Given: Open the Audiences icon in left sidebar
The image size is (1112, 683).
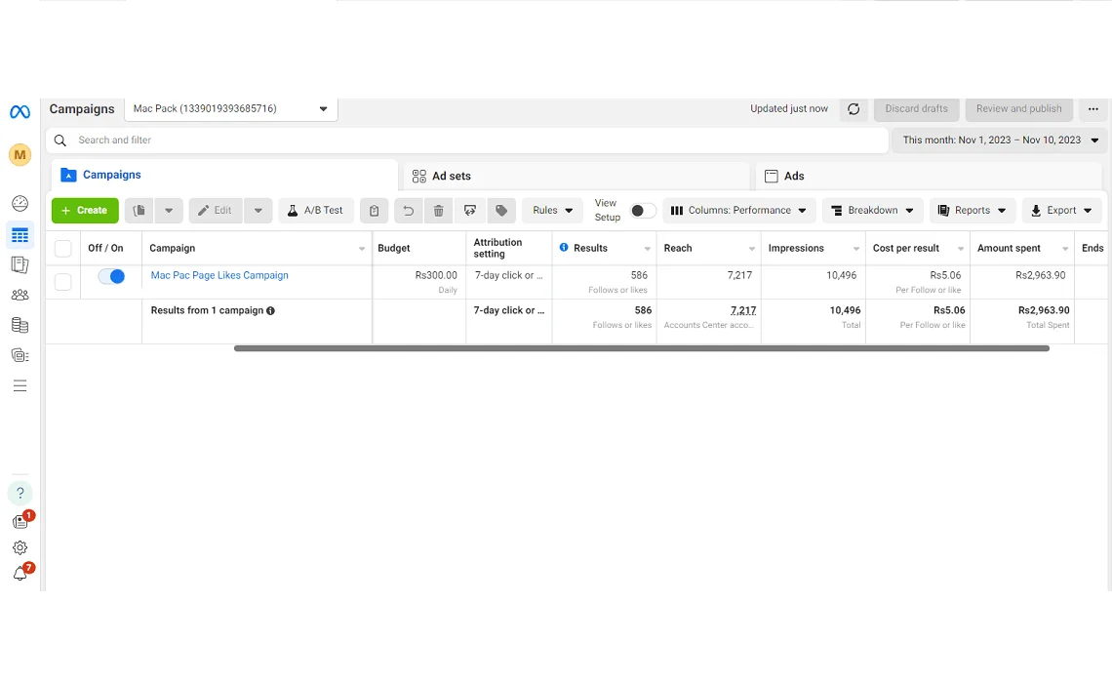Looking at the screenshot, I should click(20, 295).
